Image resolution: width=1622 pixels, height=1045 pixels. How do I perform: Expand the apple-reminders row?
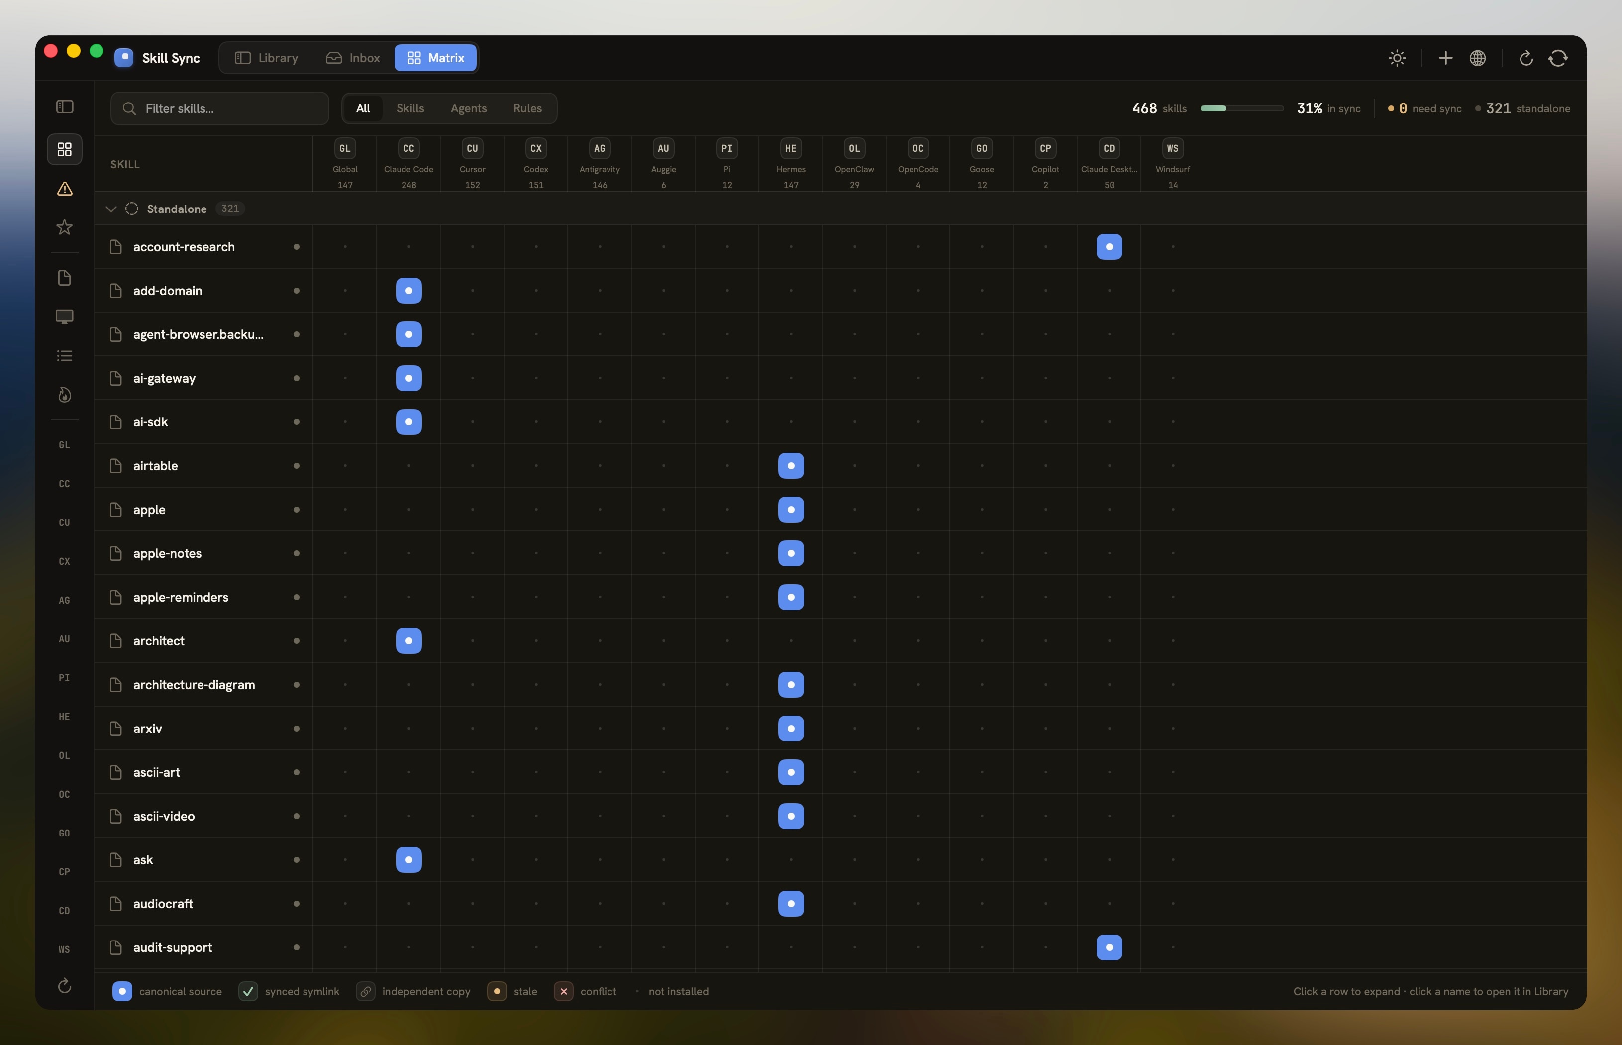pyautogui.click(x=840, y=597)
